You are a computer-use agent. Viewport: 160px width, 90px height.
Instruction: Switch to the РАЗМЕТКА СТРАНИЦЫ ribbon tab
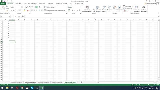[x=30, y=4]
